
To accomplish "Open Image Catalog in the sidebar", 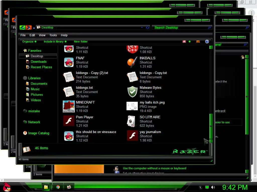I will coord(36,133).
